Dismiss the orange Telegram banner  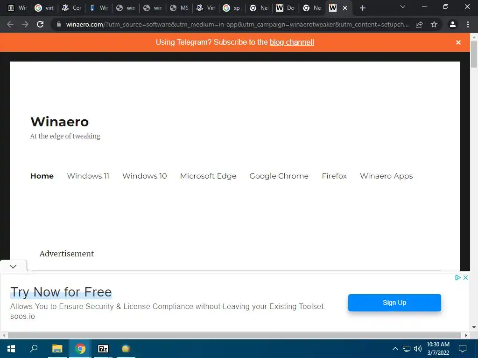pos(458,42)
